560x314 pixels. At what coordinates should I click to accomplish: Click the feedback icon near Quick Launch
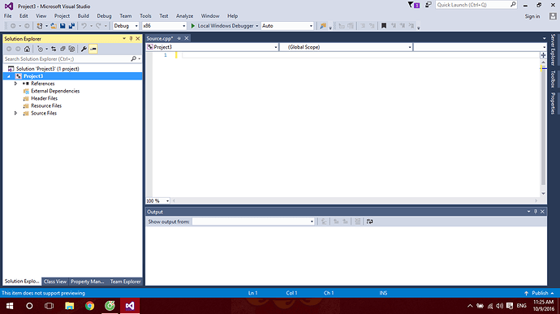(x=429, y=5)
